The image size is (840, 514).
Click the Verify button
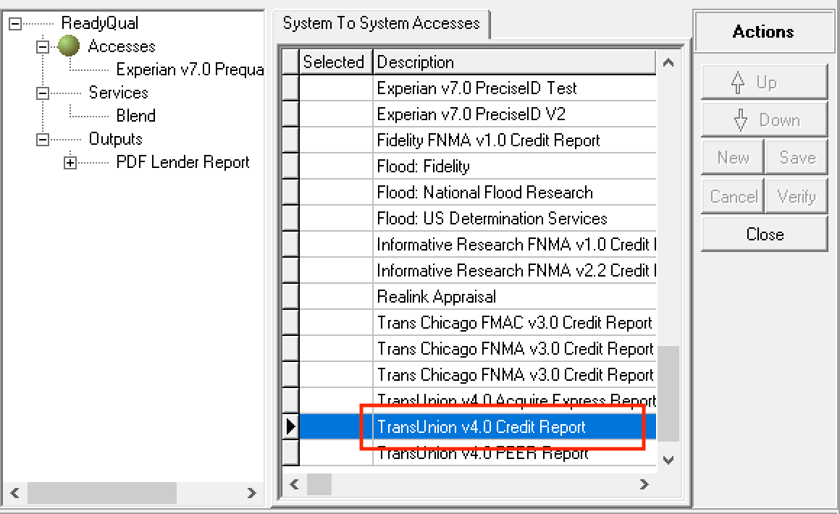point(797,196)
